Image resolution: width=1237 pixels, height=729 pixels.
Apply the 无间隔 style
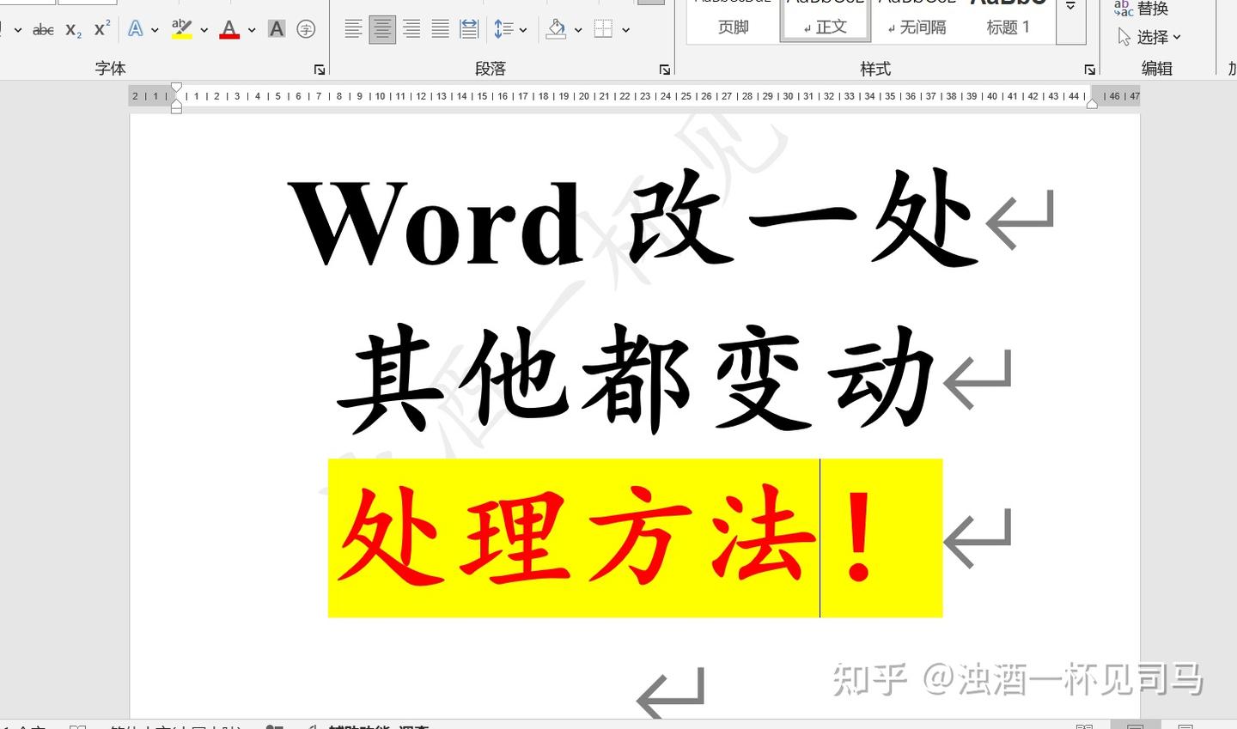pos(917,21)
